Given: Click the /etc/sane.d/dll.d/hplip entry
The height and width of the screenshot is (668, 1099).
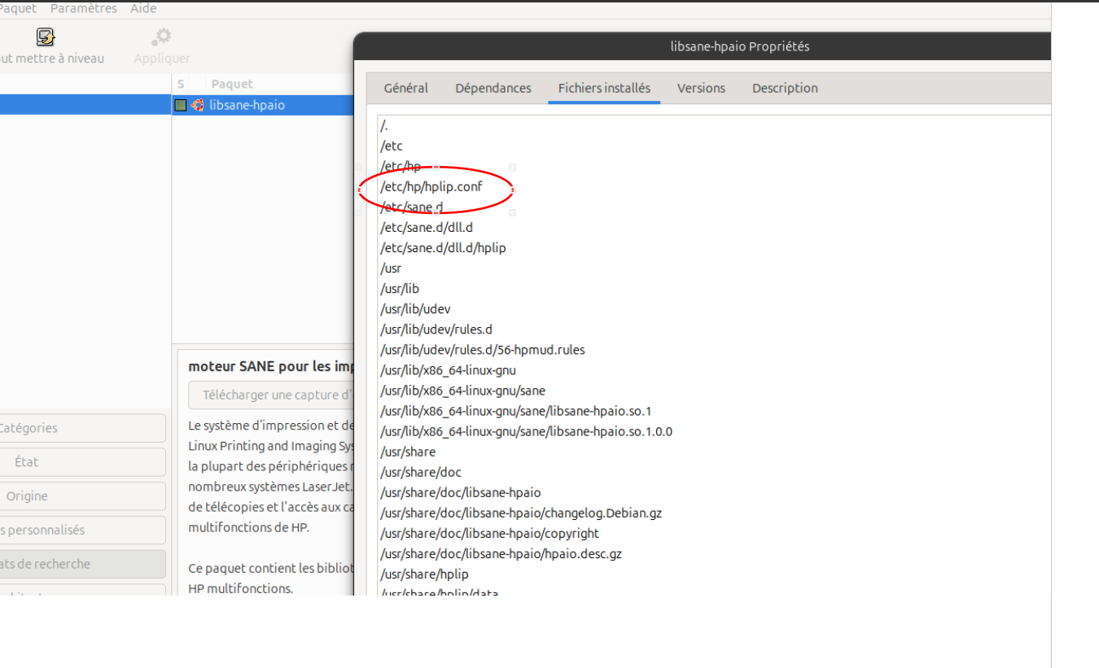Looking at the screenshot, I should click(x=443, y=247).
